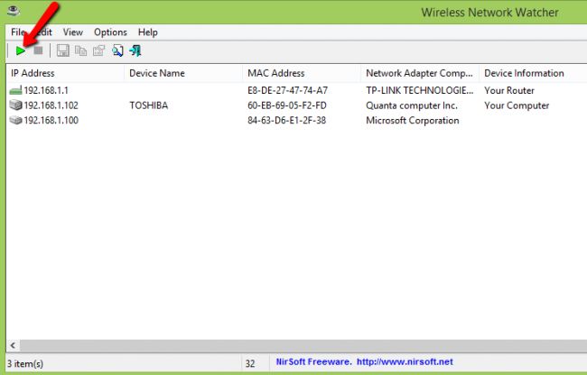Image resolution: width=587 pixels, height=375 pixels.
Task: Sort by the MAC Address column header
Action: [x=302, y=73]
